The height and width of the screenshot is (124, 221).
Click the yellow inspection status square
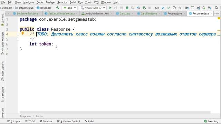[x=219, y=18]
